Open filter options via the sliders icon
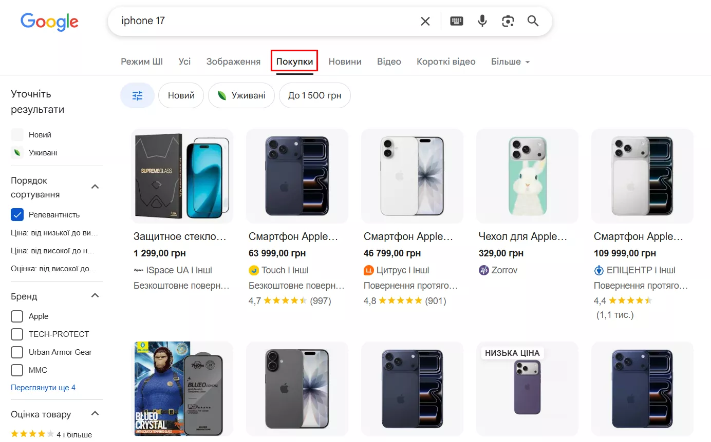 pos(137,95)
